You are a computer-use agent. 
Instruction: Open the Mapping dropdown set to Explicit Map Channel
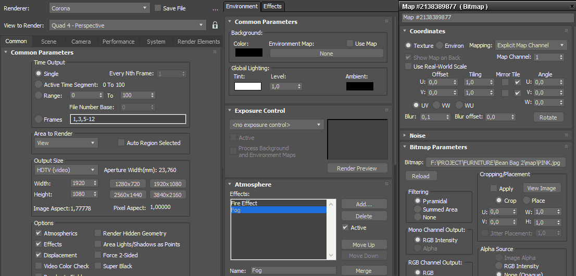[530, 45]
